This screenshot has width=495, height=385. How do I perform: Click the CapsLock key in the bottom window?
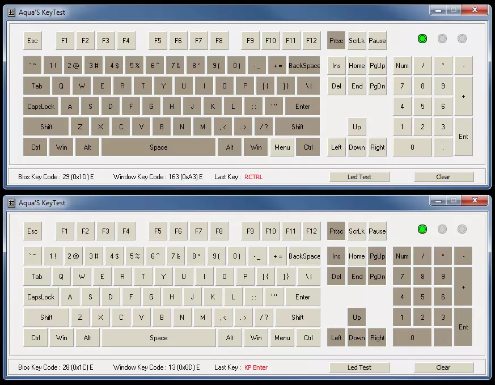[x=41, y=297]
